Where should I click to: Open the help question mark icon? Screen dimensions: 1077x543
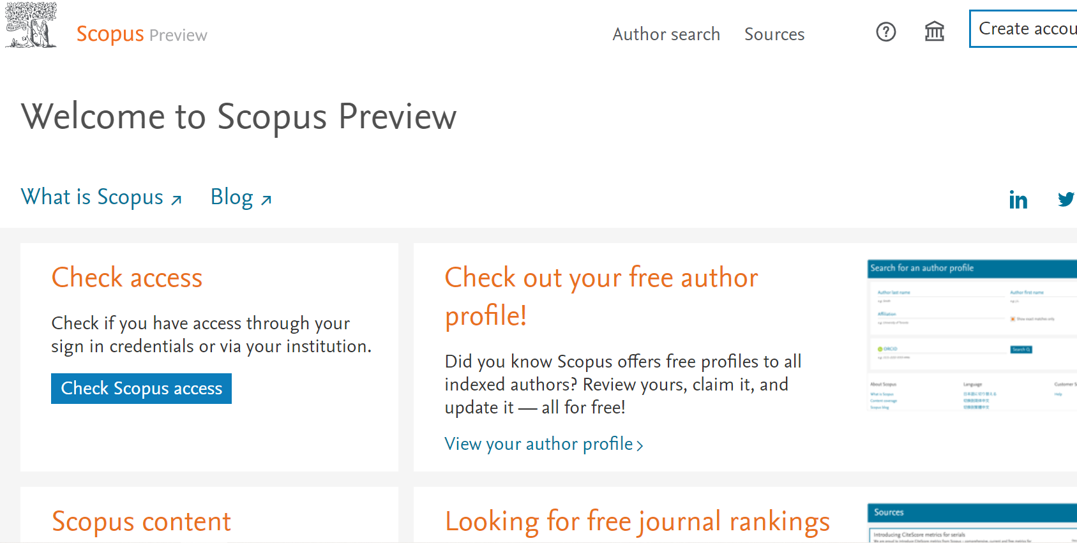pos(885,32)
